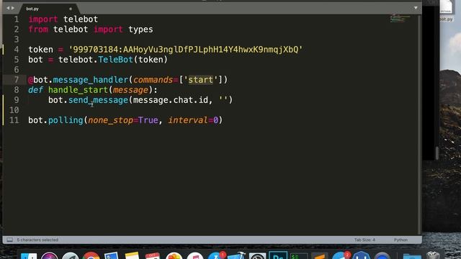461x259 pixels.
Task: Click 'message.chat.id' on line 9
Action: [171, 100]
